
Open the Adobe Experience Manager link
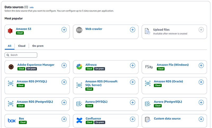[x=36, y=65]
